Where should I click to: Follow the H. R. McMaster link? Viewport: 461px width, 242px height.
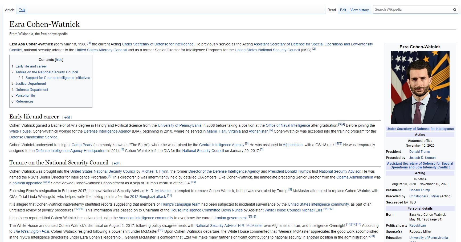point(159,191)
